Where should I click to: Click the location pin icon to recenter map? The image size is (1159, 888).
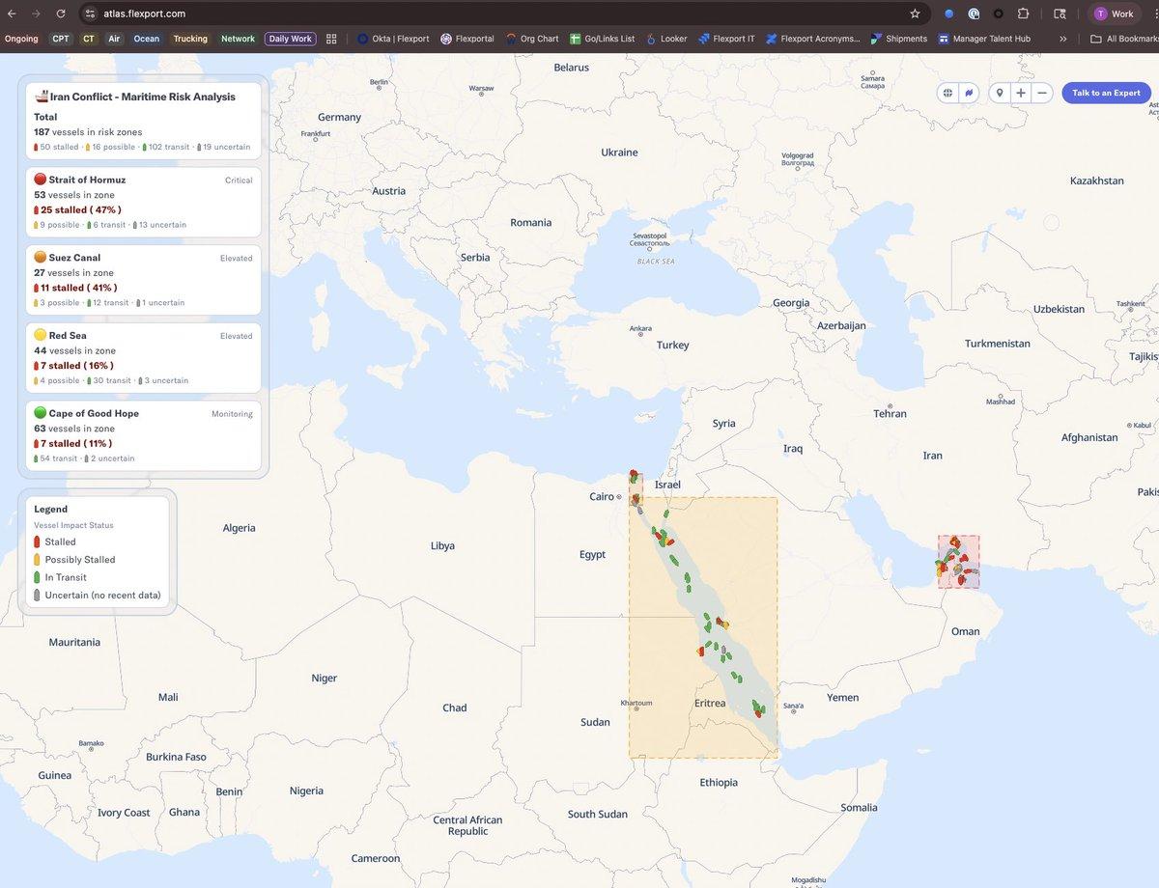[x=1000, y=92]
